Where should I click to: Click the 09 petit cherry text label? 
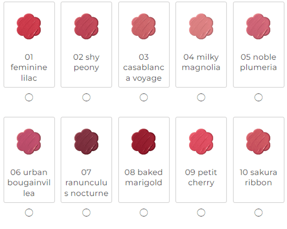pos(201,177)
